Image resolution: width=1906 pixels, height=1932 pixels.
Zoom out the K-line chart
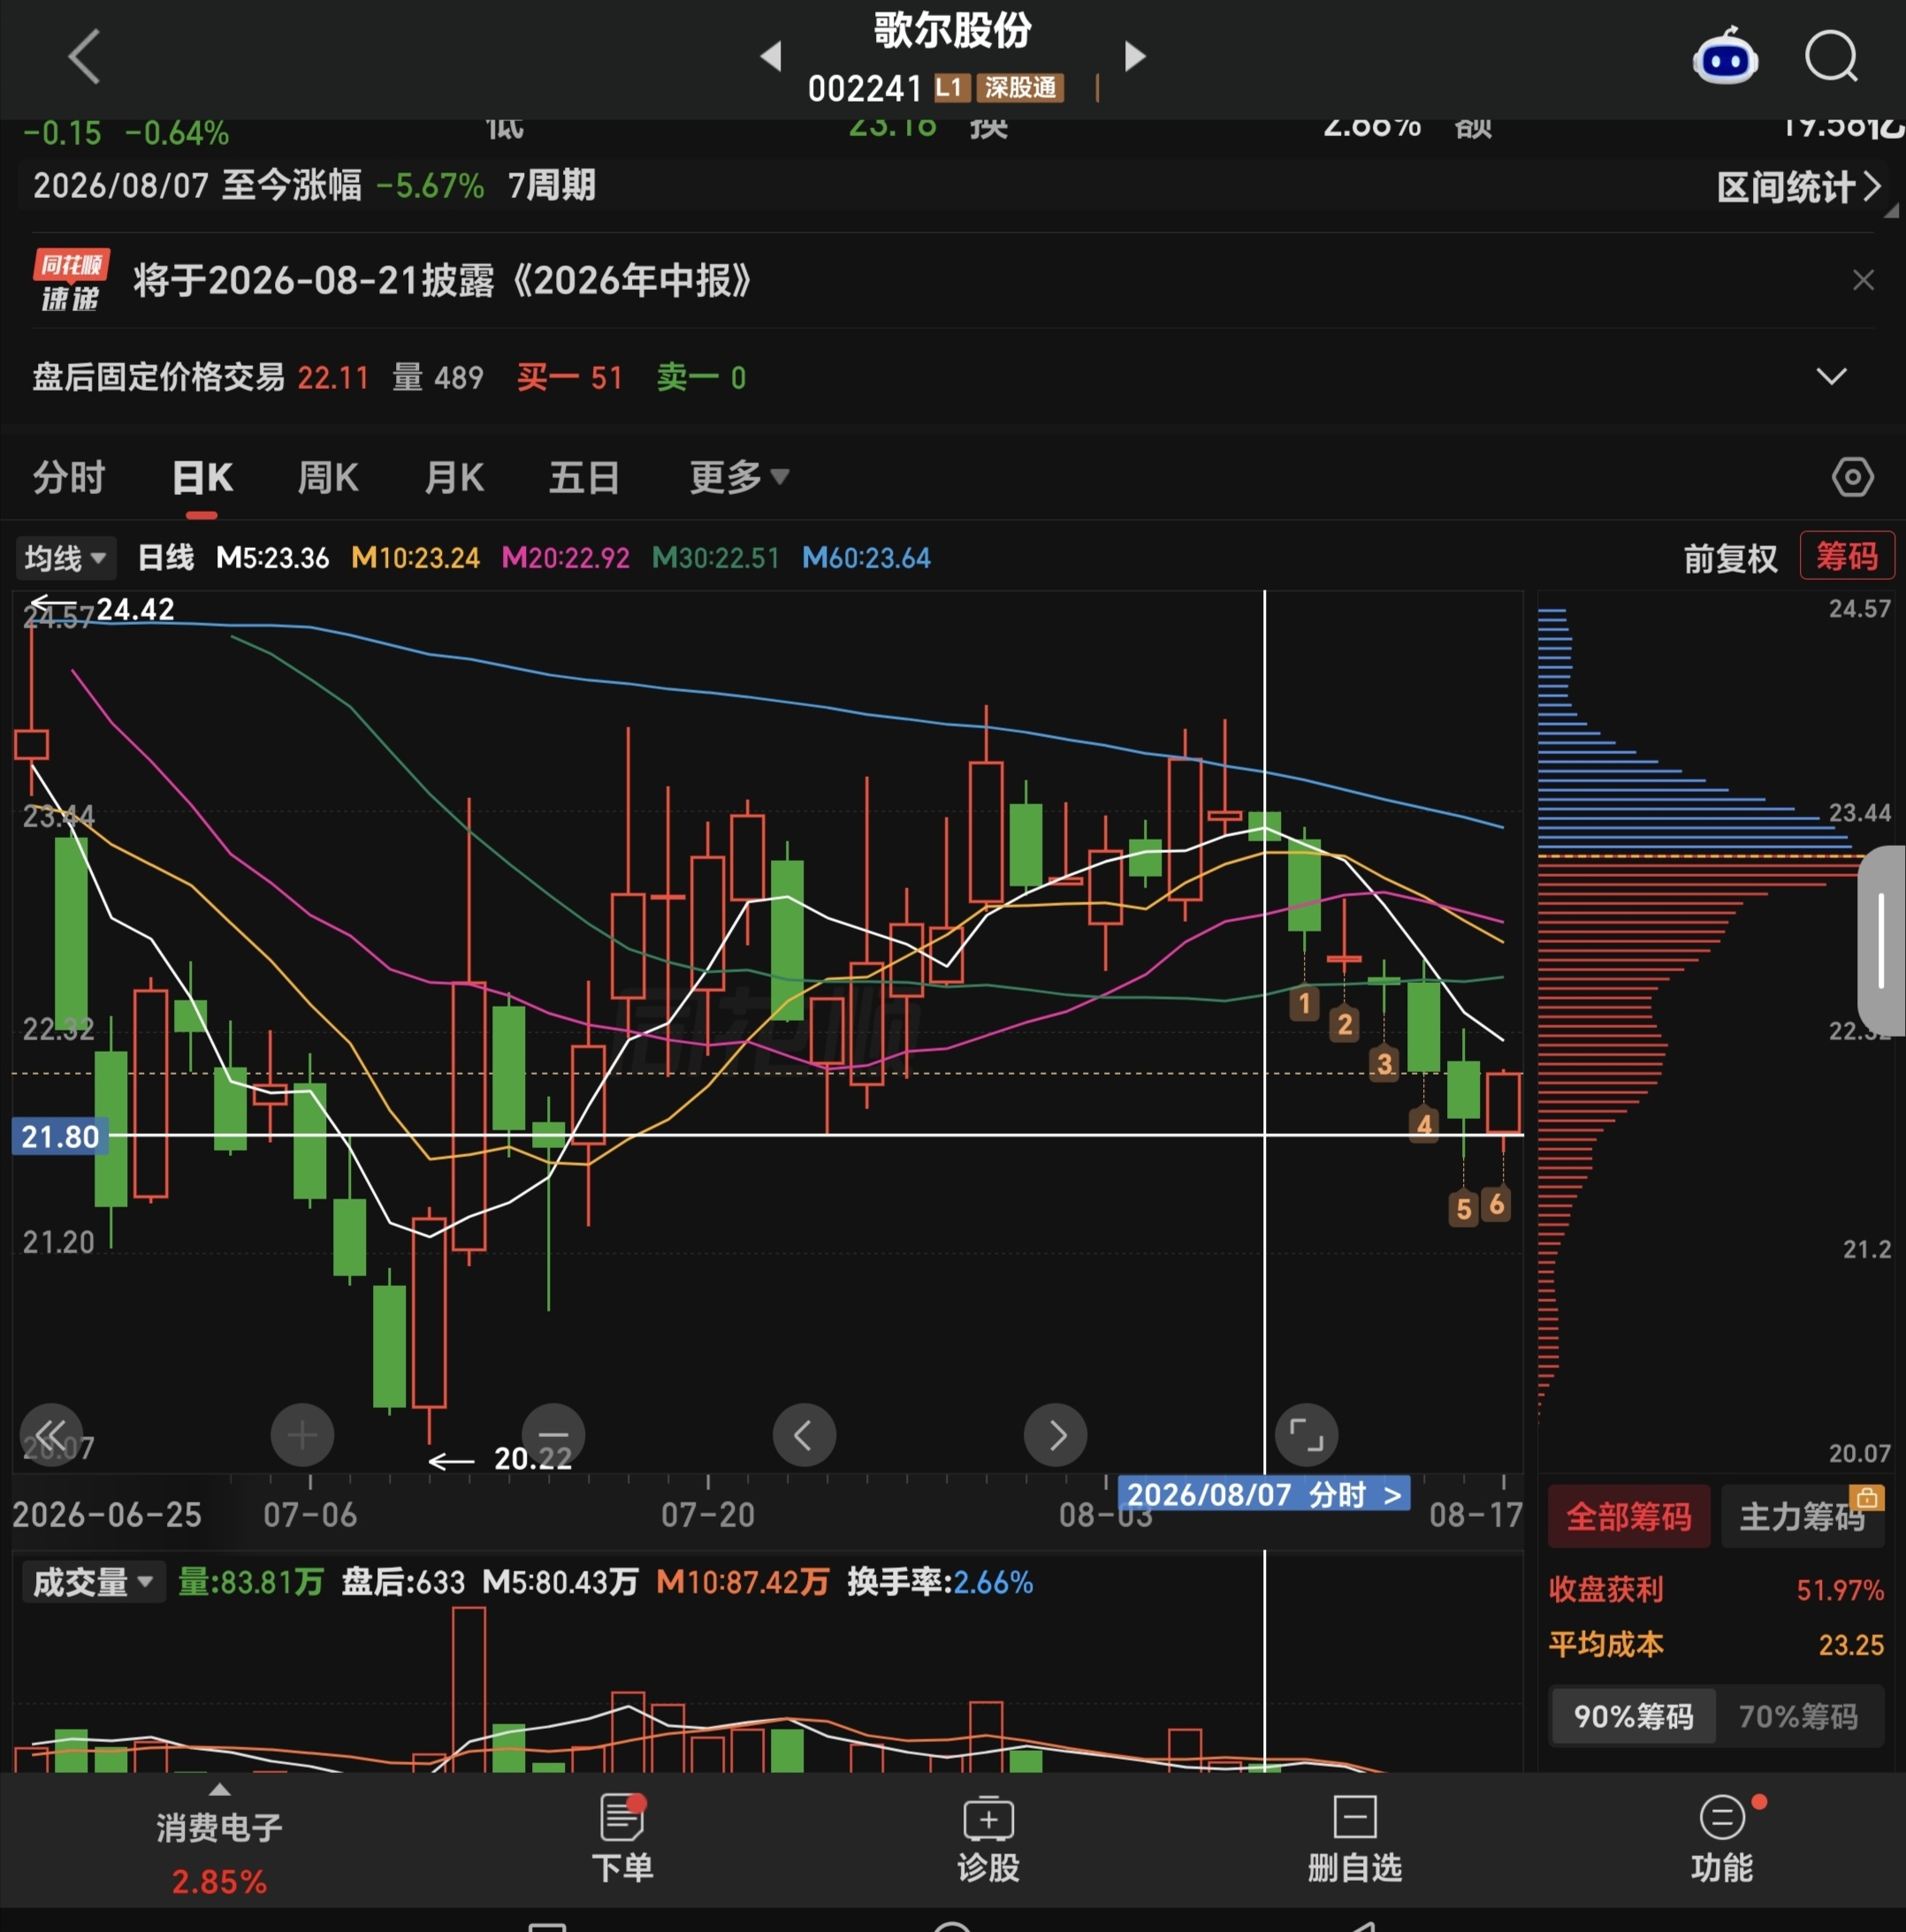tap(553, 1435)
